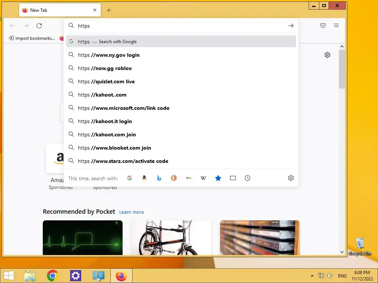This screenshot has height=283, width=378.
Task: Open the Pocket Learn more link
Action: click(x=131, y=212)
